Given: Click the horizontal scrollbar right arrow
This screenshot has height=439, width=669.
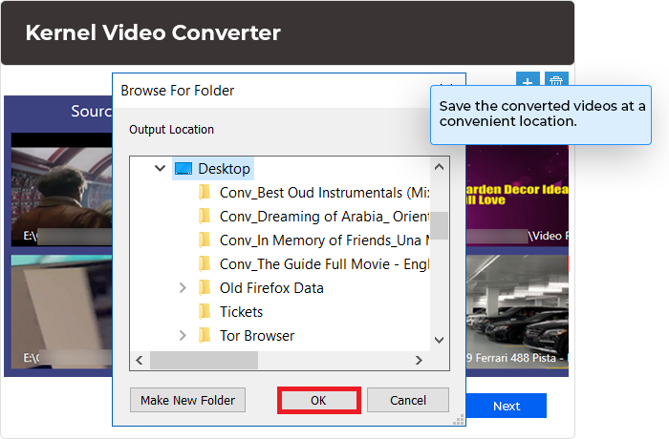Looking at the screenshot, I should pos(419,360).
